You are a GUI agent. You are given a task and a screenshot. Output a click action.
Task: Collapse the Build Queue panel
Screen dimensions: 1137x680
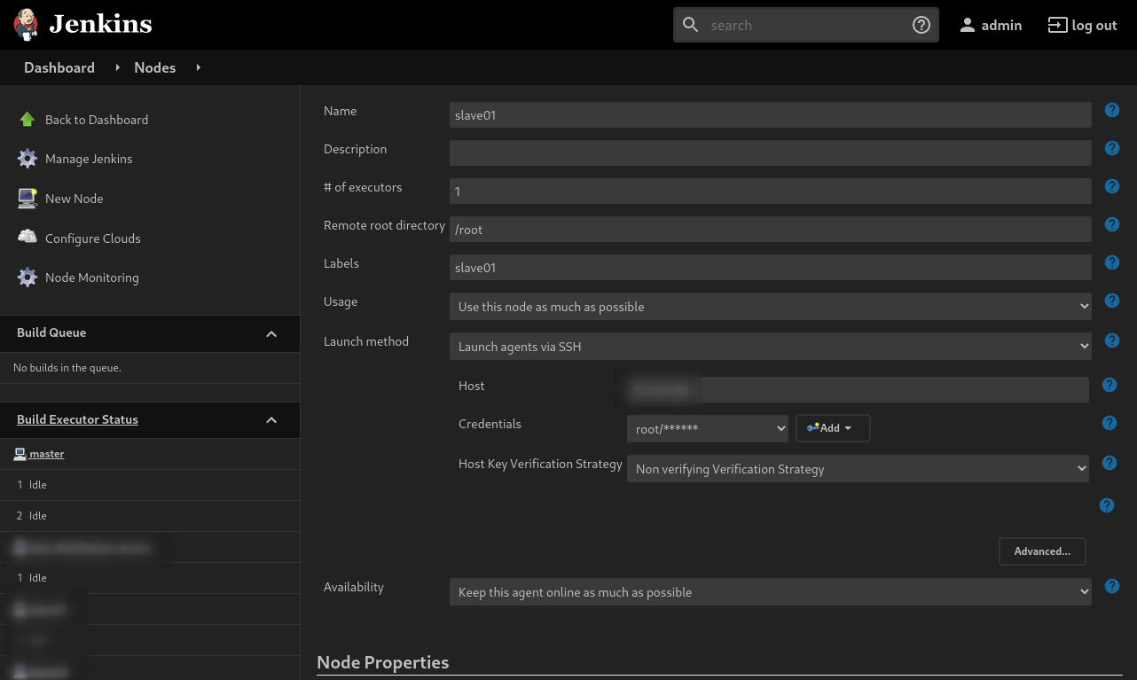[x=271, y=333]
